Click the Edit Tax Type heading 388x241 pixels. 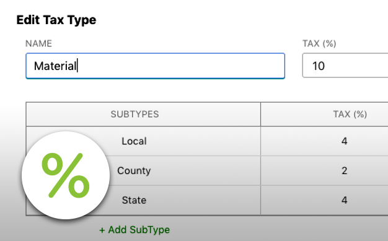click(56, 20)
